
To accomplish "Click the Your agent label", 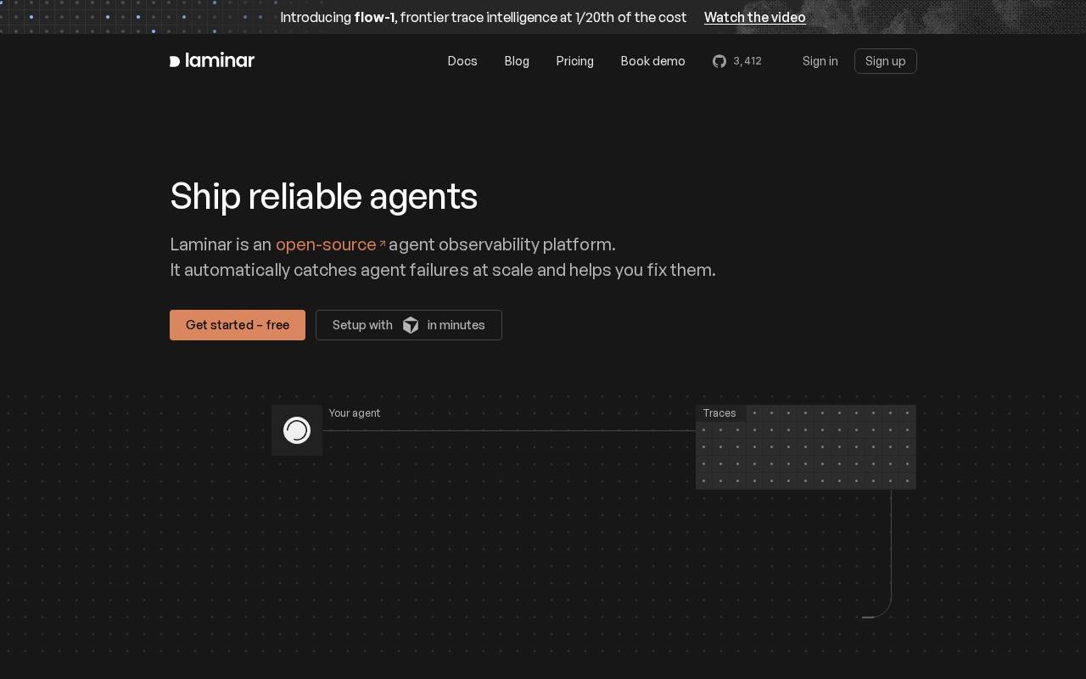I will [355, 413].
